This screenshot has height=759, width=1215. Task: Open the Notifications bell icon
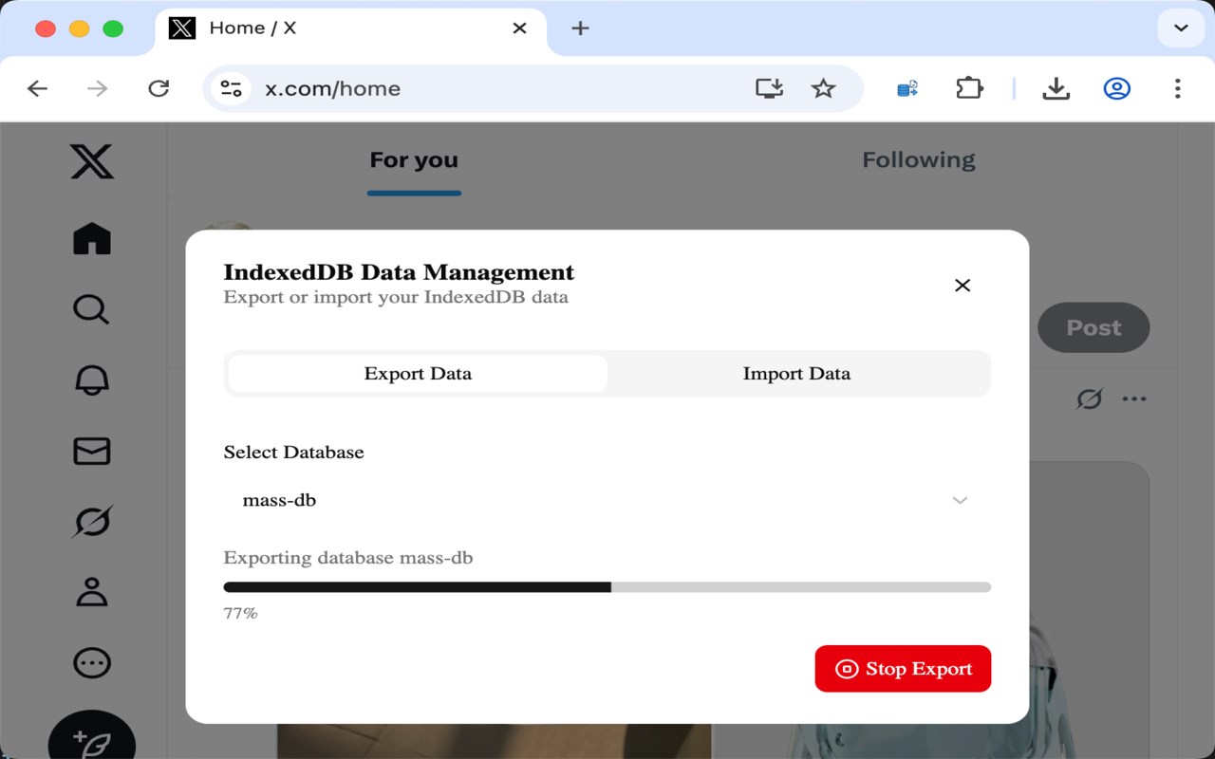[x=92, y=379]
